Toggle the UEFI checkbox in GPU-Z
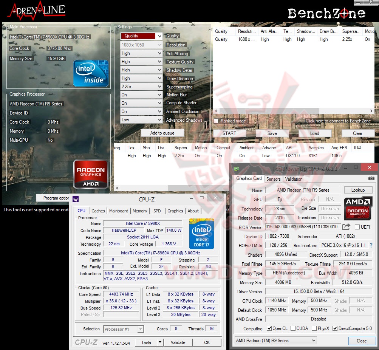This screenshot has width=379, height=350. click(x=357, y=227)
